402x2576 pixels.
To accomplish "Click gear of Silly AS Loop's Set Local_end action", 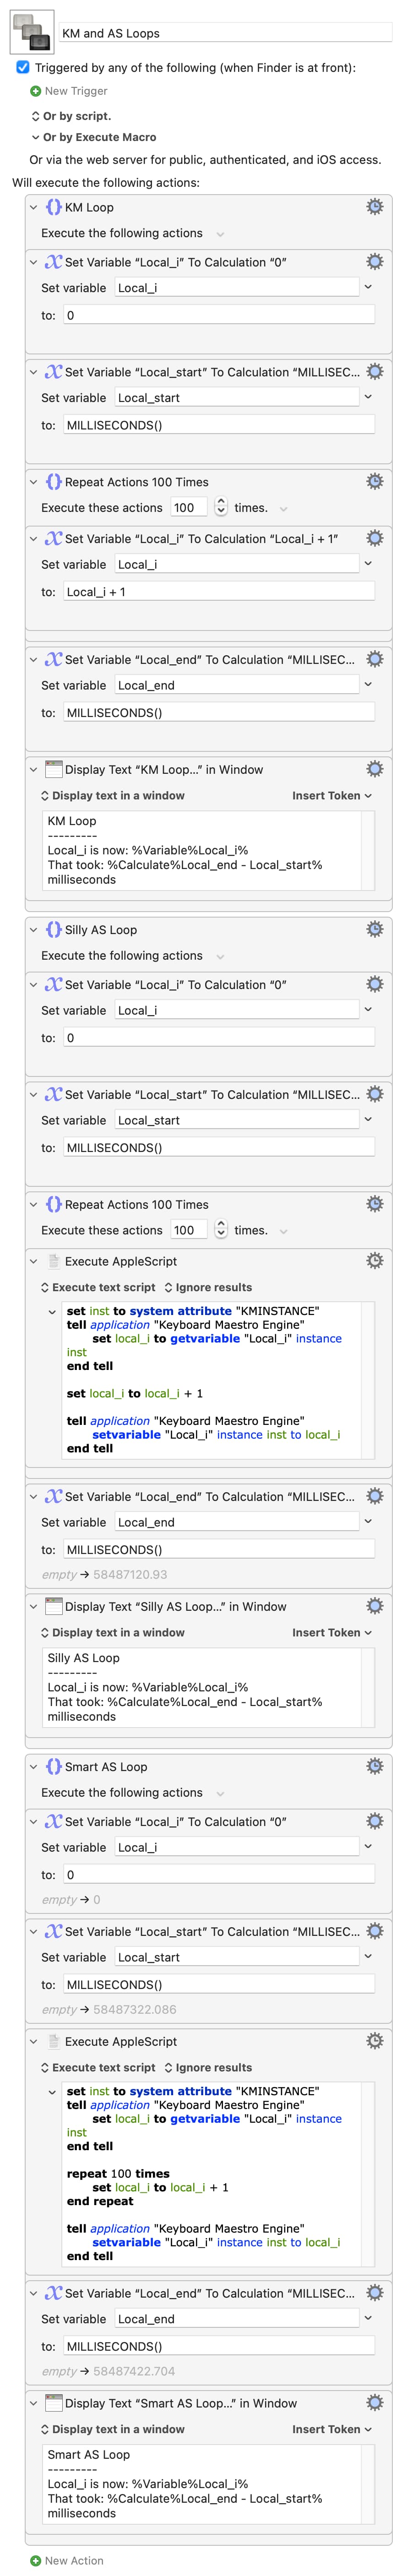I will click(x=374, y=1496).
